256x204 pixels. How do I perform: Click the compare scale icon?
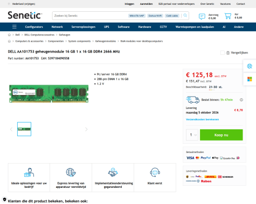(228, 53)
